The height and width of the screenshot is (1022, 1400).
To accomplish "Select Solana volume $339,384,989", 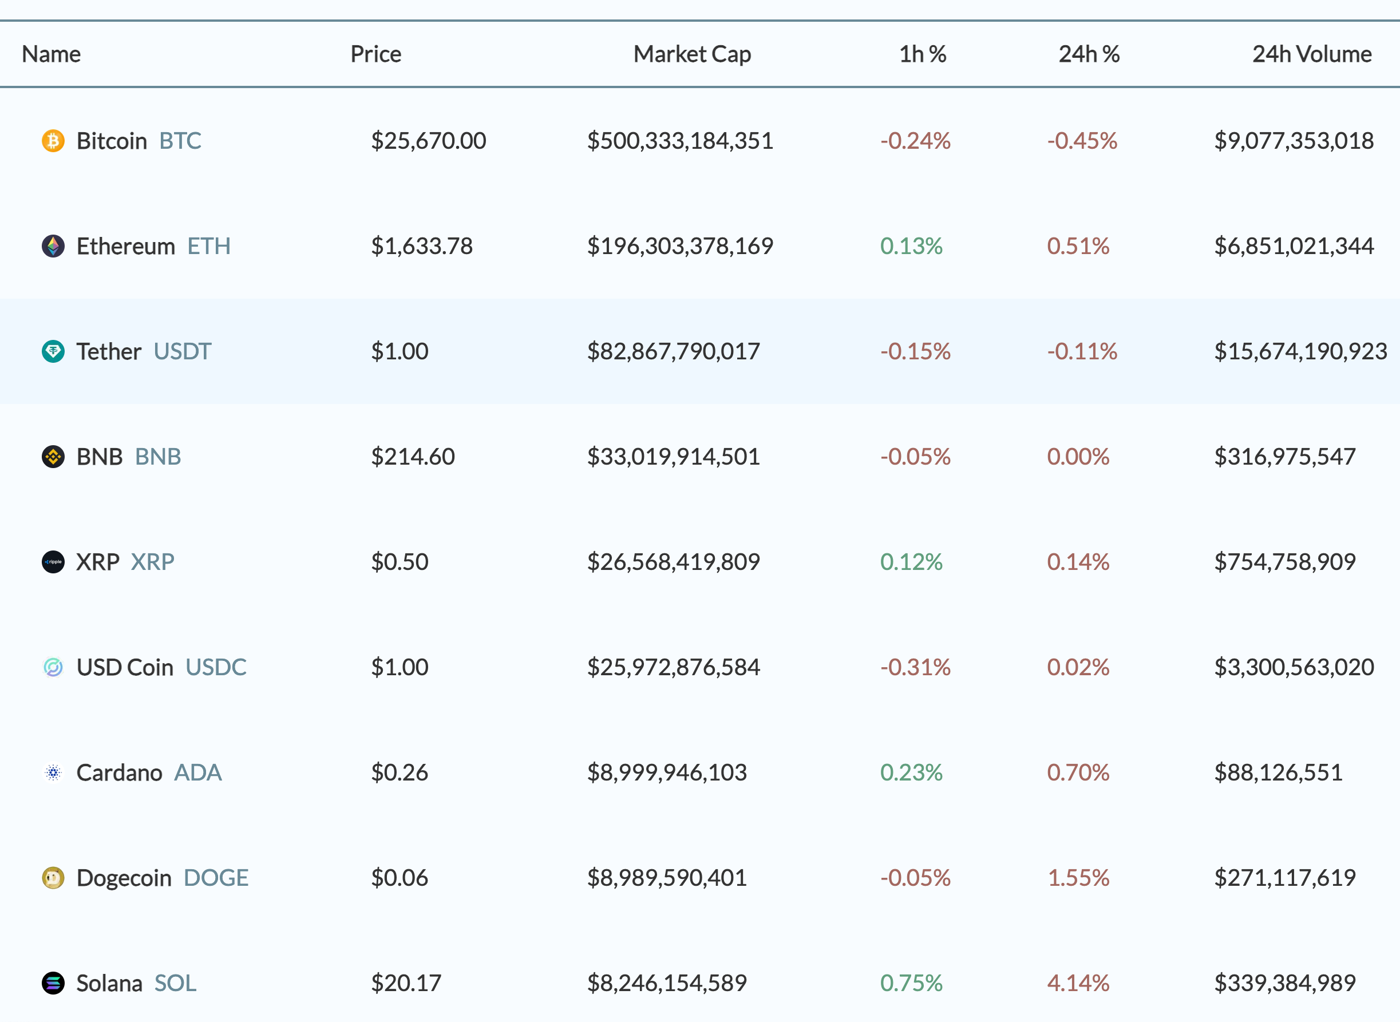I will pyautogui.click(x=1285, y=983).
